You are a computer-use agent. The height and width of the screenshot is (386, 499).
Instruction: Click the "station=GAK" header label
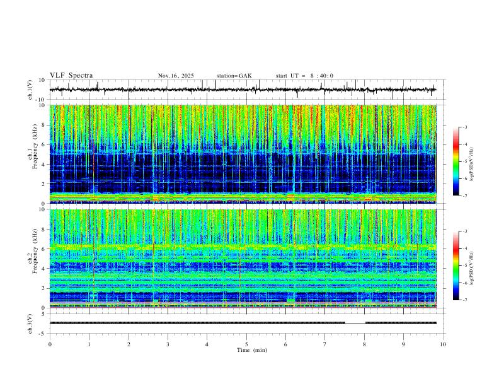tap(234, 76)
